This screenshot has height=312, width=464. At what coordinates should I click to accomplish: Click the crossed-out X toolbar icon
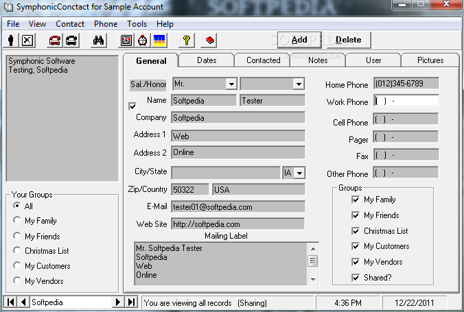pyautogui.click(x=27, y=40)
